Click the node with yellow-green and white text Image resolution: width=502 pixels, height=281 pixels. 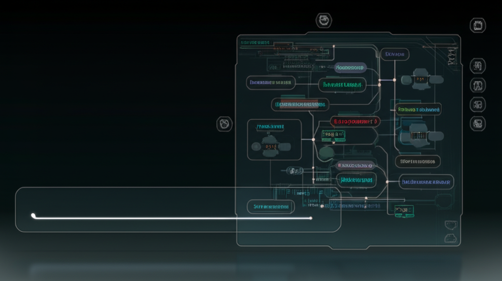coord(419,109)
